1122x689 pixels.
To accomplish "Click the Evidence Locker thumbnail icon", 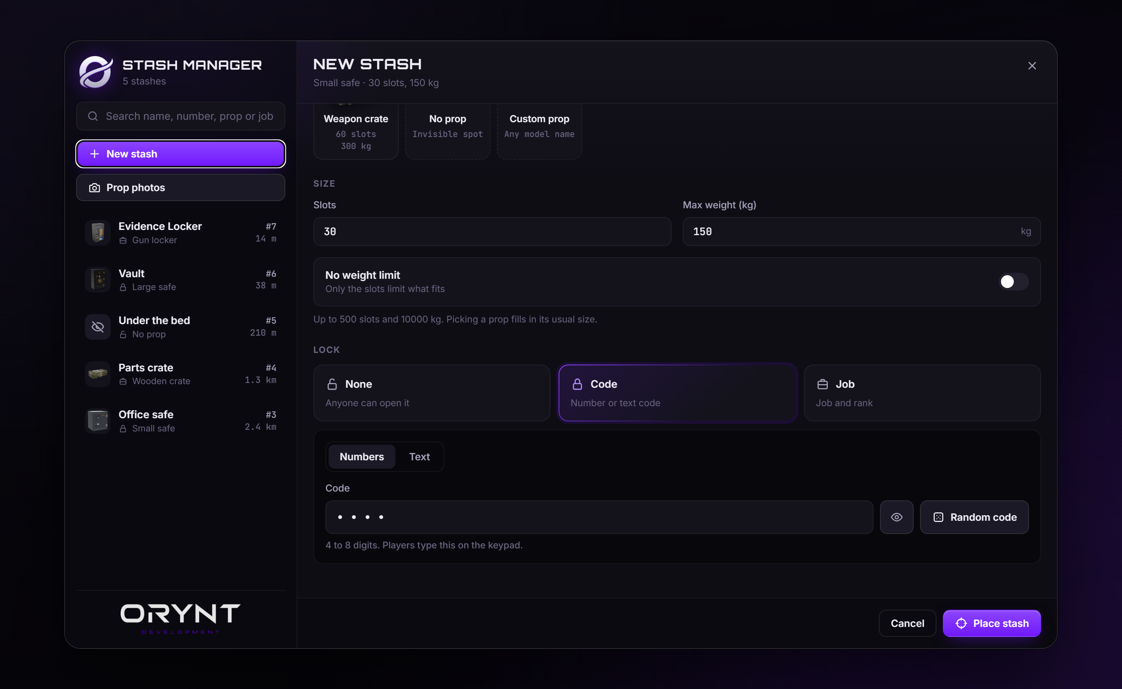I will coord(97,232).
